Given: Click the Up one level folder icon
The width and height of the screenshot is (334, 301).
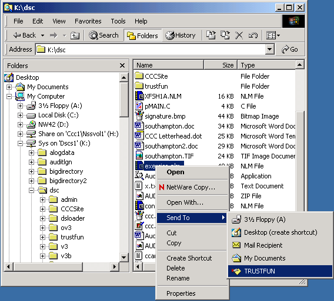Looking at the screenshot, I should (75, 35).
